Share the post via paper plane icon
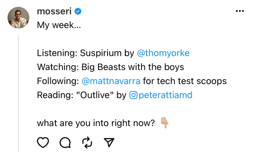The height and width of the screenshot is (152, 254). coord(109,142)
